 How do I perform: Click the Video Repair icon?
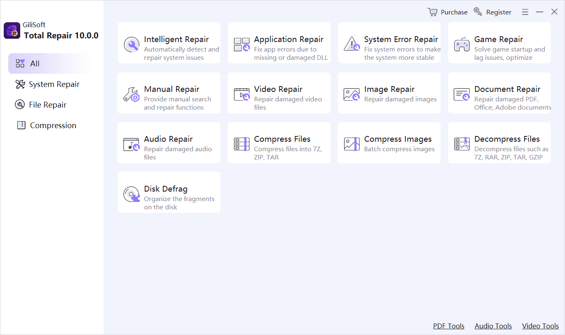click(x=242, y=94)
